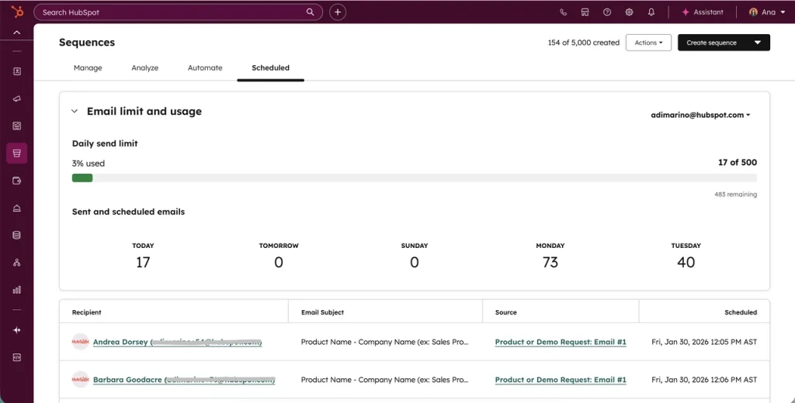795x403 pixels.
Task: Open the reporting bar chart sidebar icon
Action: [x=17, y=290]
